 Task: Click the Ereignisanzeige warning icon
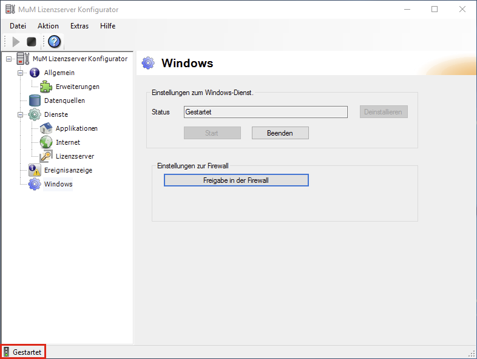pyautogui.click(x=35, y=170)
